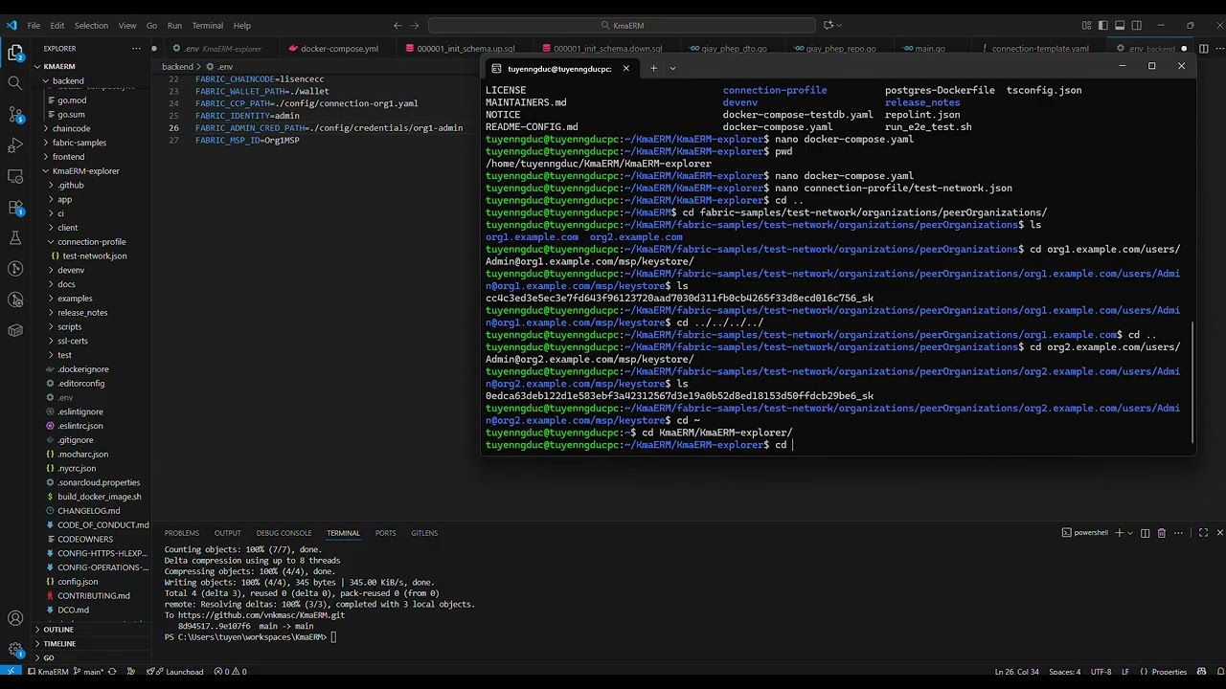Switch to connection-template.yaml tab
Viewport: 1226px width, 689px height.
click(1040, 48)
